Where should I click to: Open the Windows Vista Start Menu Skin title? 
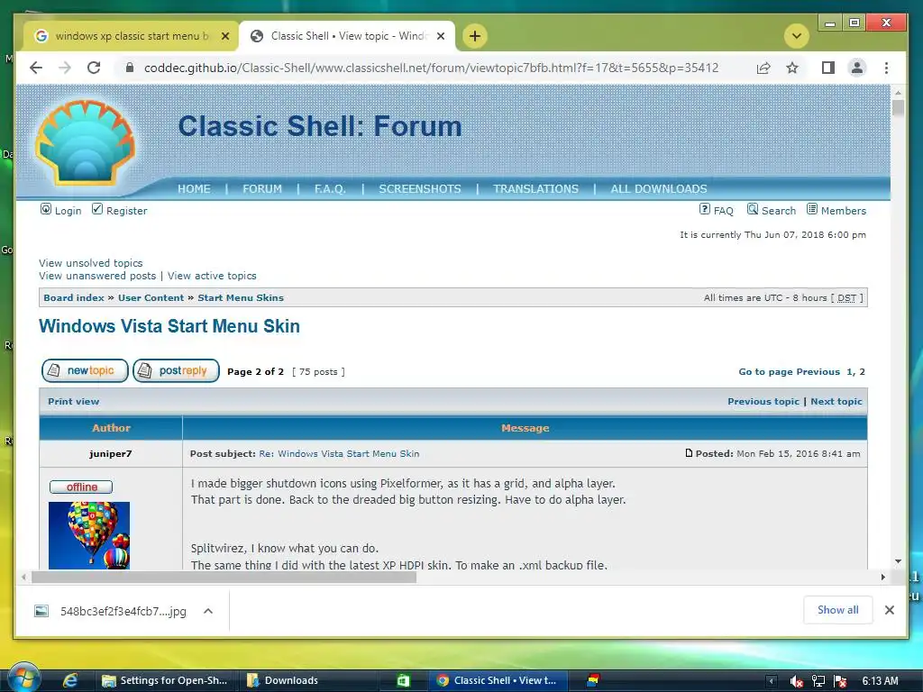tap(169, 326)
